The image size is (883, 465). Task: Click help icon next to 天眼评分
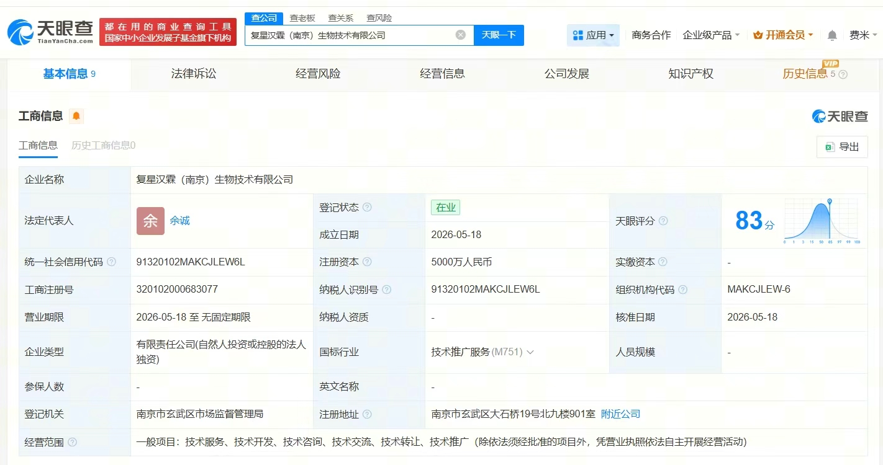663,221
